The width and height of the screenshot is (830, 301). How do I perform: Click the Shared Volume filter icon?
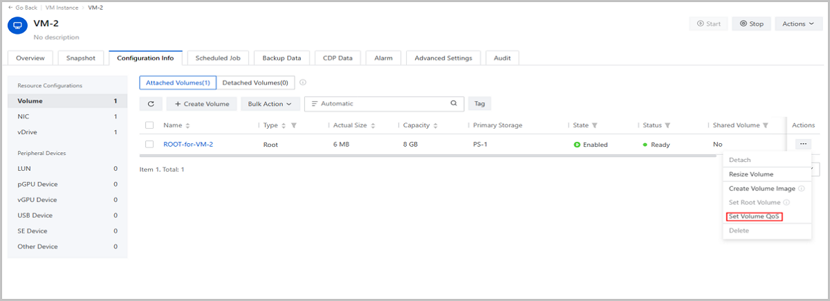766,125
